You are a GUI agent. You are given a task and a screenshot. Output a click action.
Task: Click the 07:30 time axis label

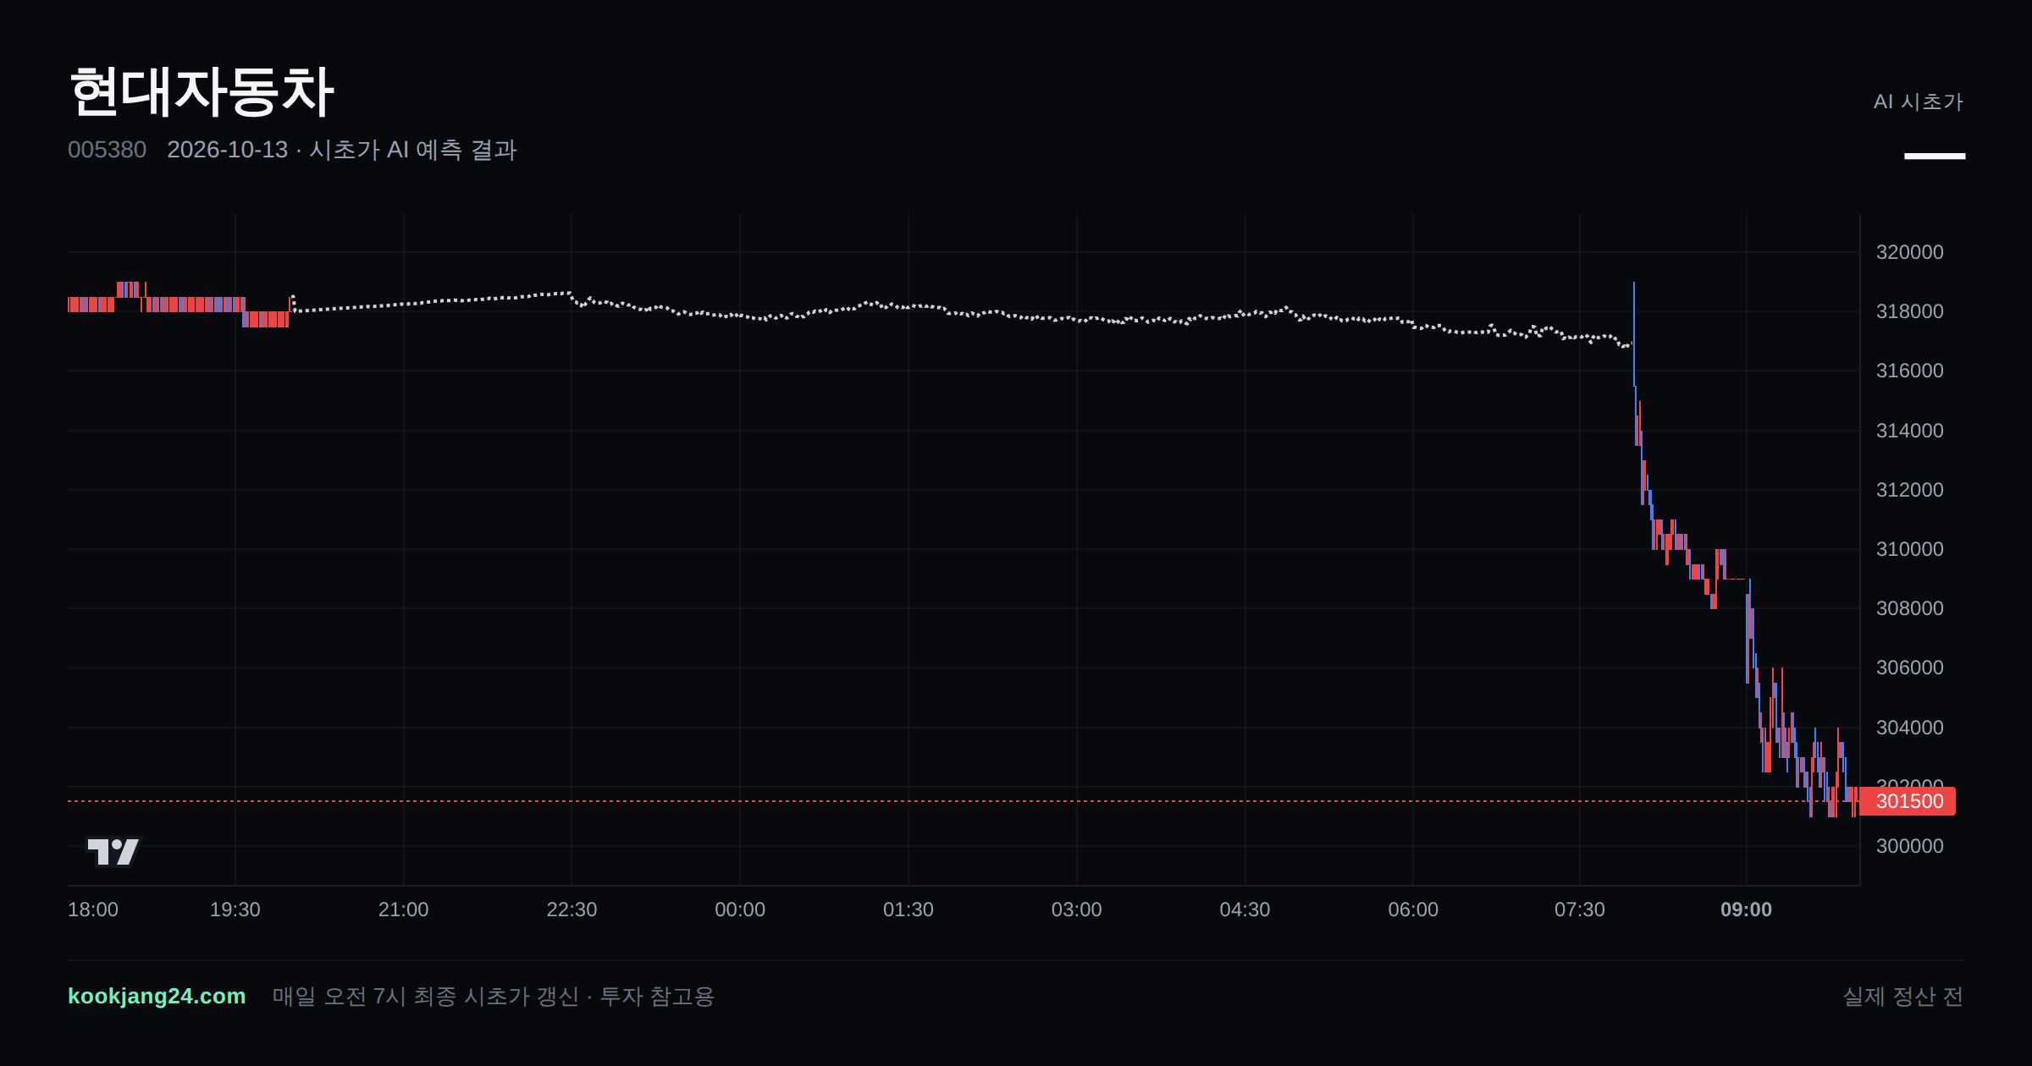[x=1580, y=909]
